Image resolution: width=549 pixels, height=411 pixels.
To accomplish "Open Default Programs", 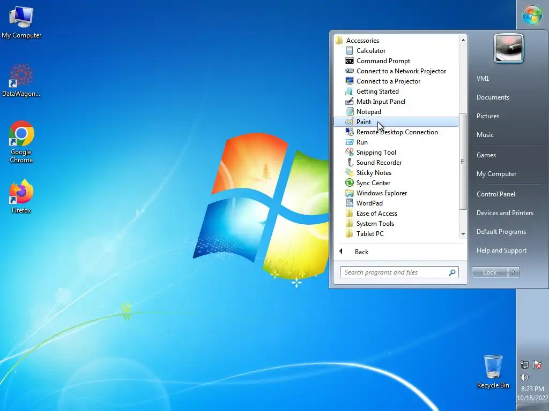I will point(501,232).
